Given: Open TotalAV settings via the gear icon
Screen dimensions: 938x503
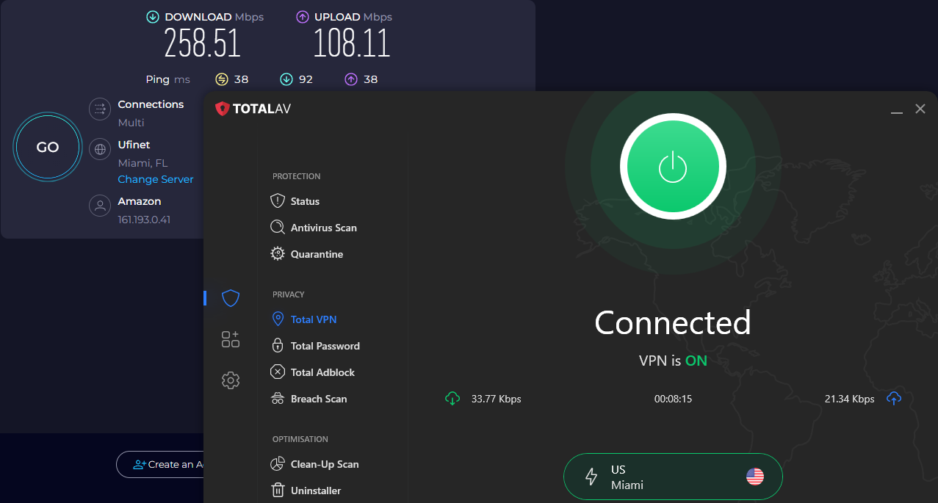Looking at the screenshot, I should [231, 380].
